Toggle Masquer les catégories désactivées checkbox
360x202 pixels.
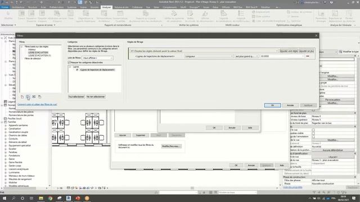point(69,62)
